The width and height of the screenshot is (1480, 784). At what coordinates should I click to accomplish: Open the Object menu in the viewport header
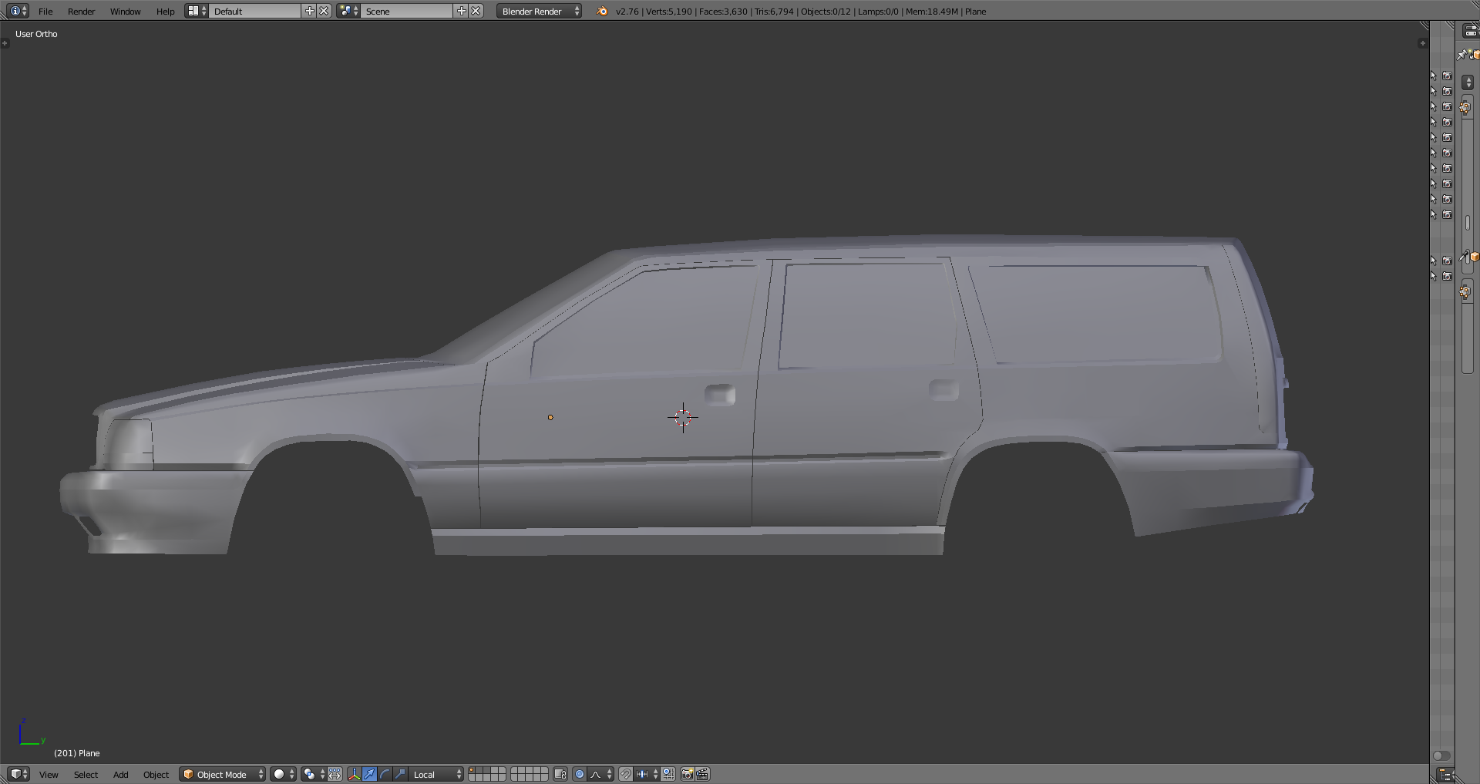pyautogui.click(x=156, y=775)
